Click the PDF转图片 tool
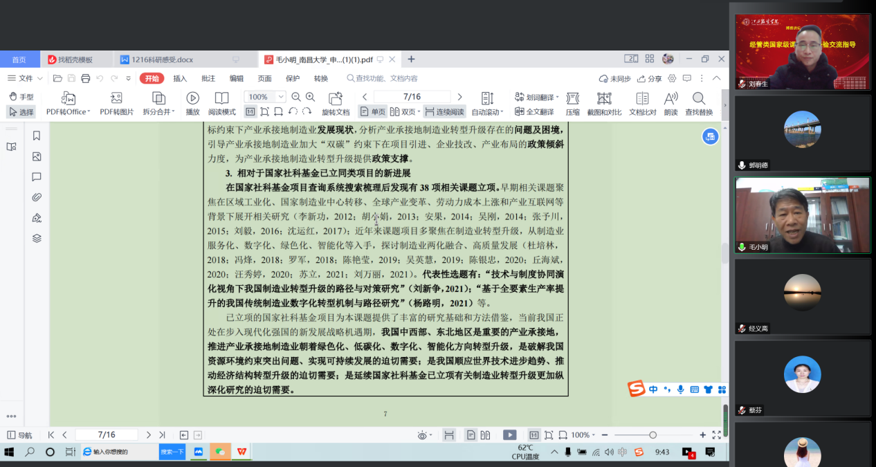Screen dimensions: 876x467 pyautogui.click(x=116, y=104)
